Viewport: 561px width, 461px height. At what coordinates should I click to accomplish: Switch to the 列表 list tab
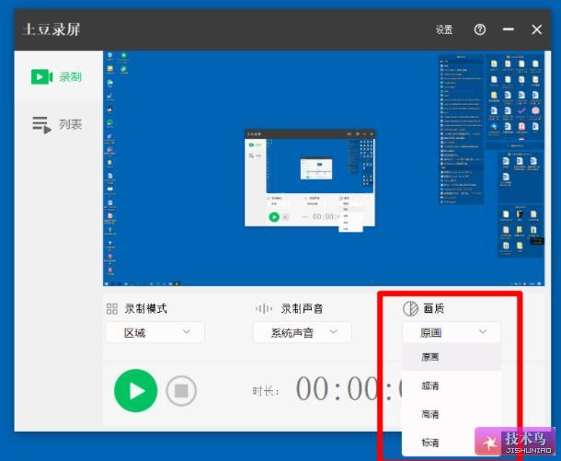pos(57,124)
